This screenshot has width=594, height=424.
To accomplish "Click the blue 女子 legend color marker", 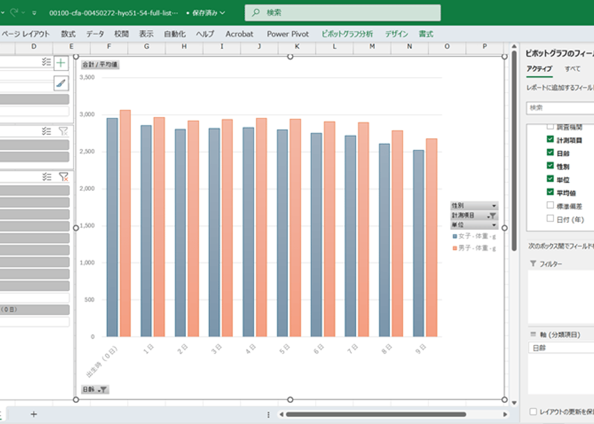I will (455, 236).
